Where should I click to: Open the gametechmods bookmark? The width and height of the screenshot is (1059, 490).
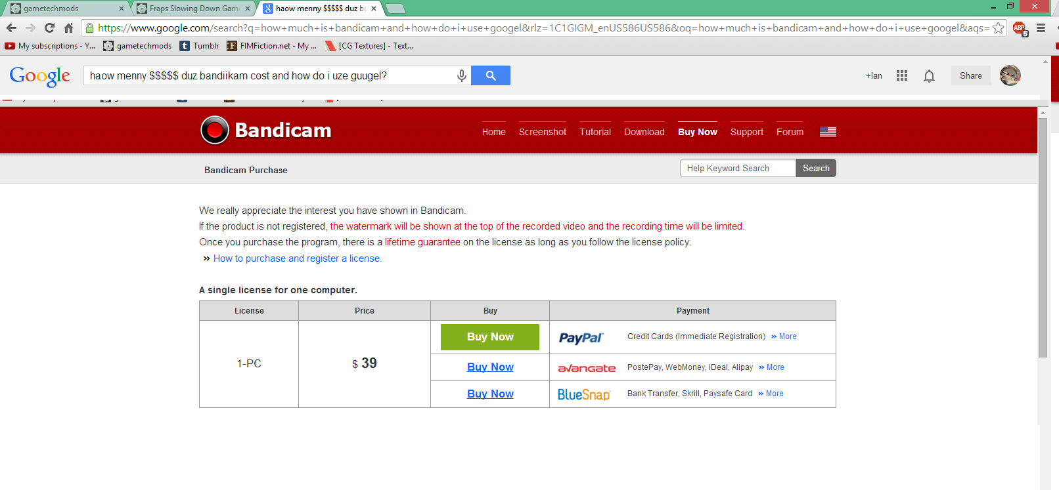[137, 46]
